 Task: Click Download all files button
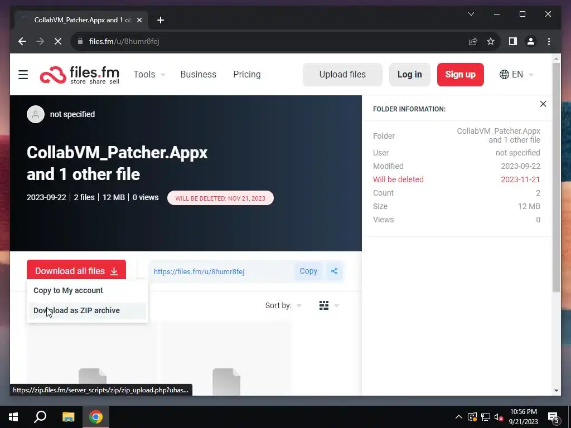point(76,270)
